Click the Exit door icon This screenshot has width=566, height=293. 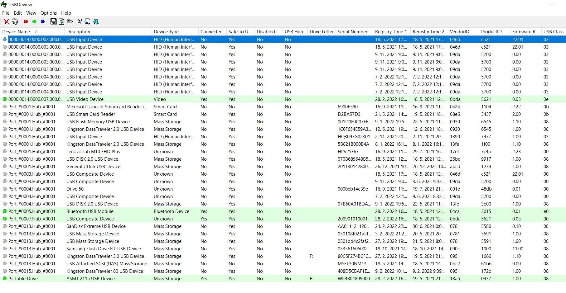coord(96,21)
